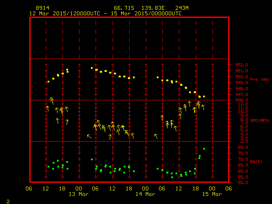Click the 15 Mar date label

[212, 194]
